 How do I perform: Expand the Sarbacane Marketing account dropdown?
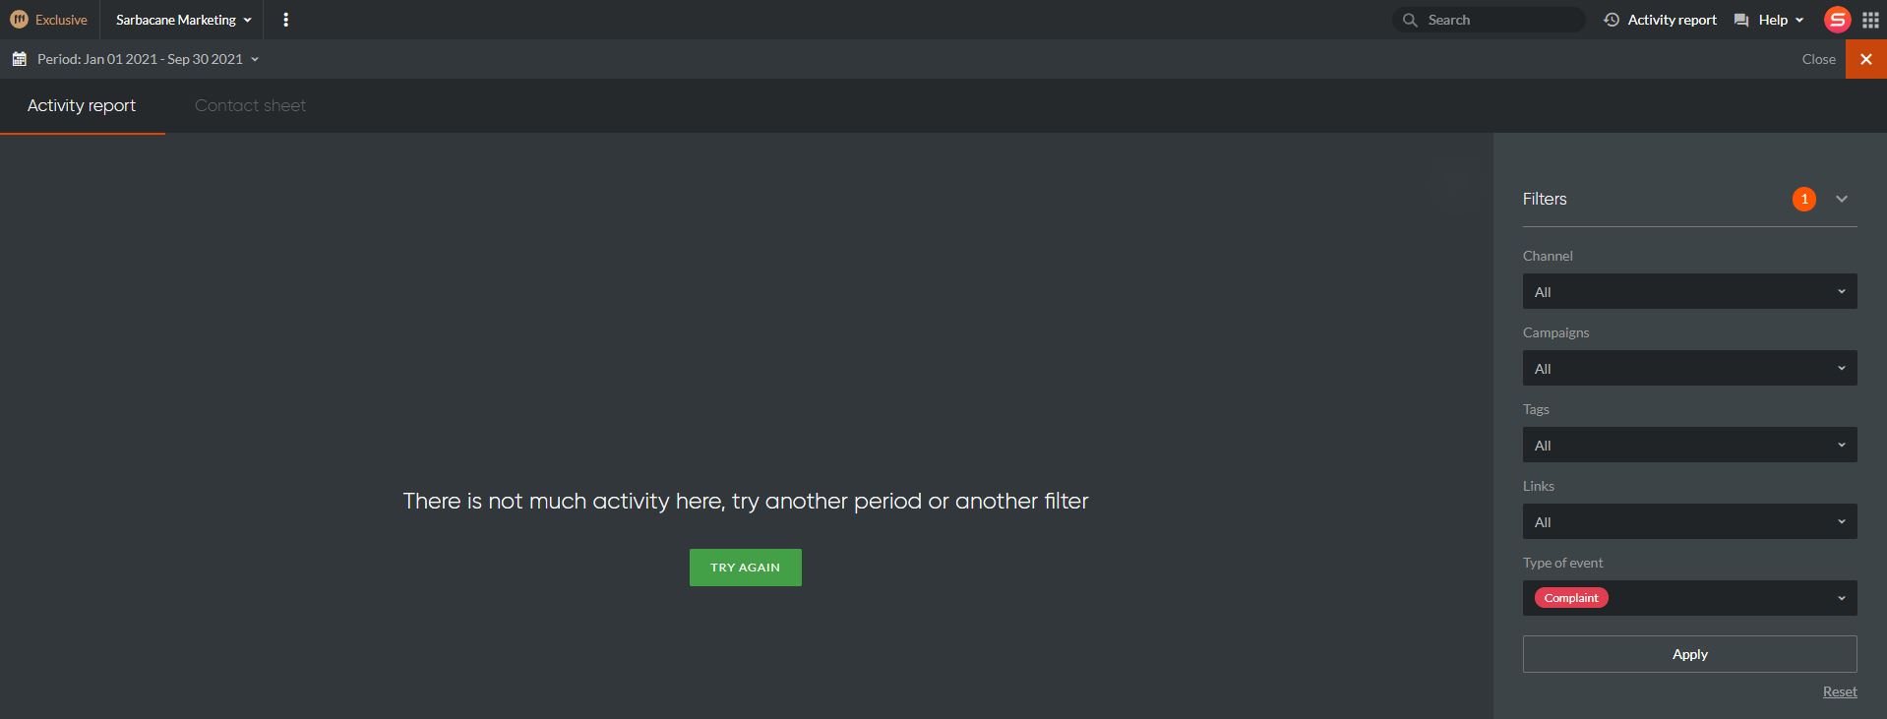183,20
